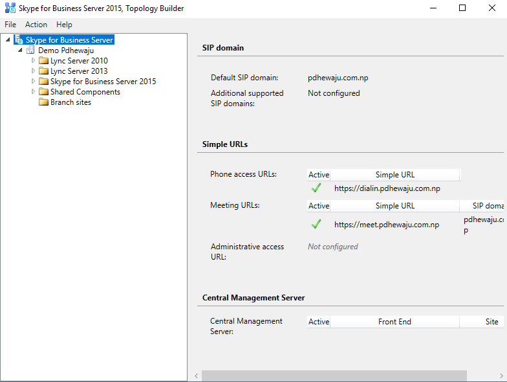Select the Demo Pdhewaju site
This screenshot has height=382, width=507.
(66, 51)
